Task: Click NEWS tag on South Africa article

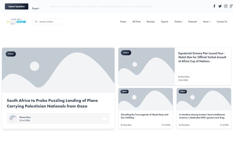Action: (11, 54)
